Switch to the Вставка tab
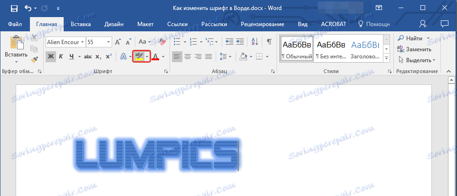 [81, 24]
